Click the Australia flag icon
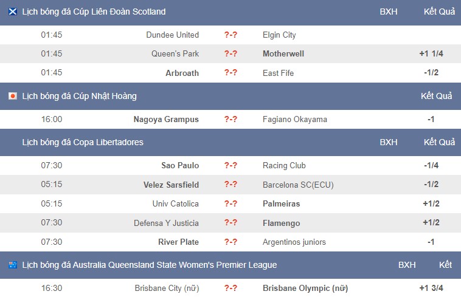Screen dimensions: 461x297 [x=13, y=265]
